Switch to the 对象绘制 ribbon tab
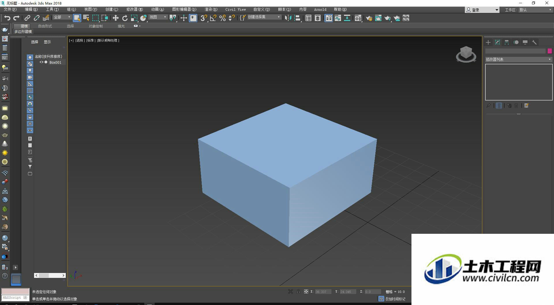 pos(96,26)
